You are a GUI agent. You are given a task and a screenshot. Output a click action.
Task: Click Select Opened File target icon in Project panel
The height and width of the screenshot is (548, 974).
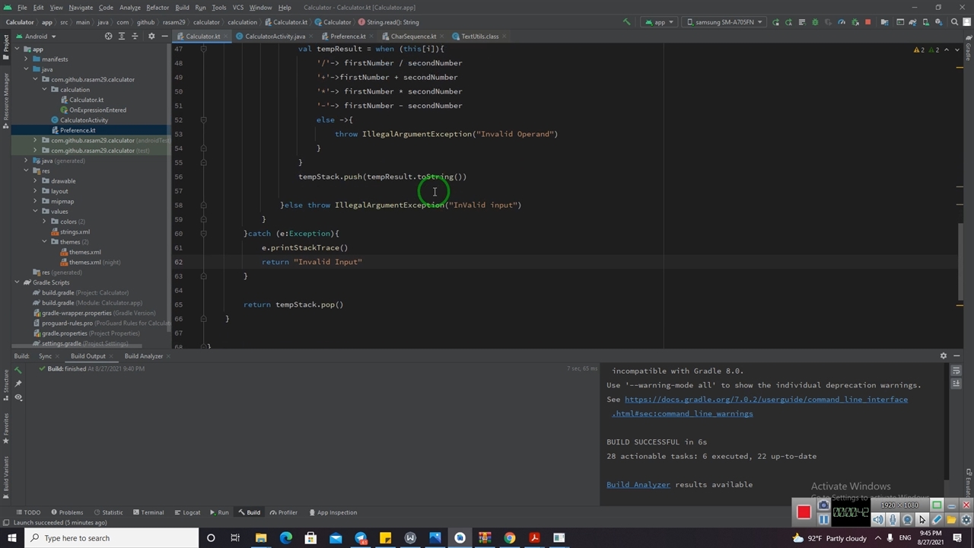click(x=108, y=37)
